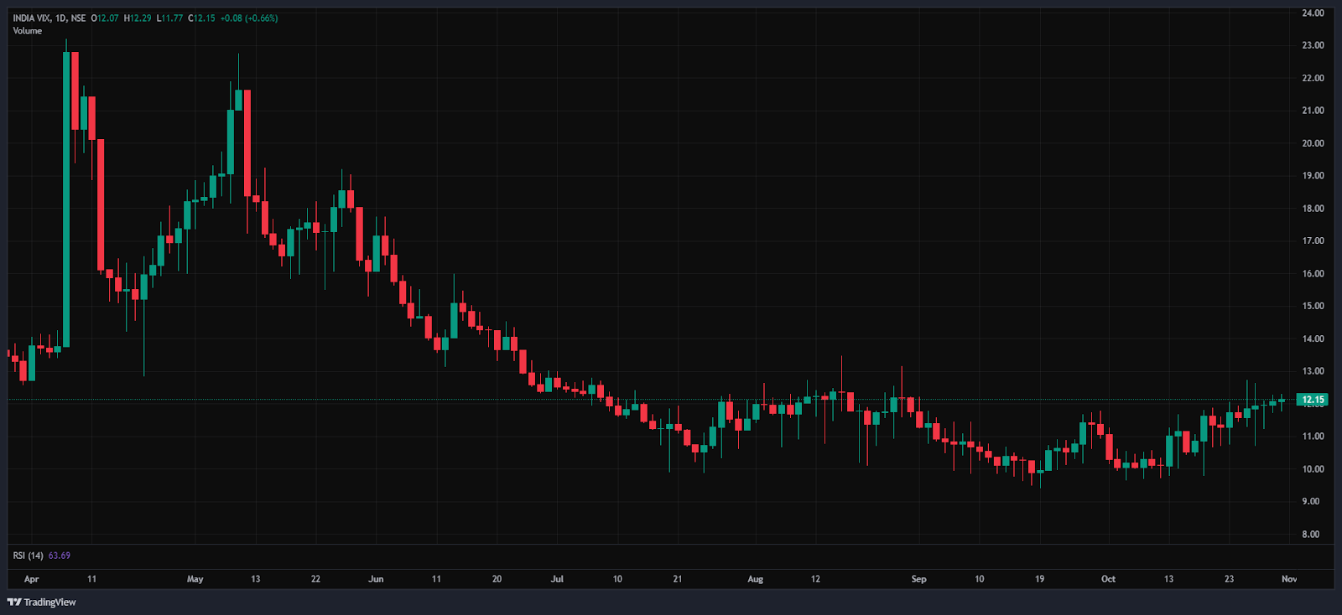The image size is (1342, 615).
Task: Click the 24.00 price axis label
Action: click(x=1313, y=13)
